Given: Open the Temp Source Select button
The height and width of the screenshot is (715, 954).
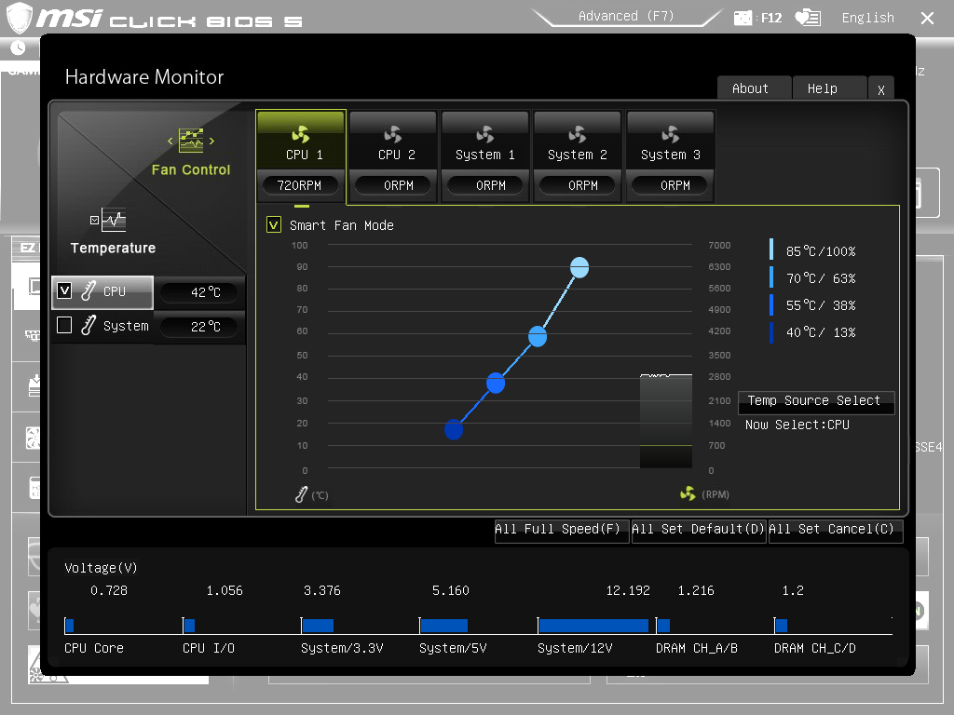Looking at the screenshot, I should point(816,402).
